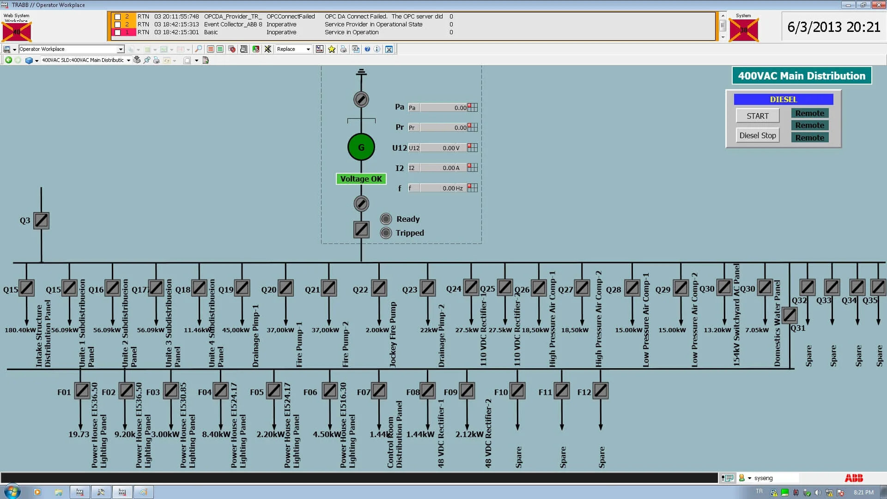This screenshot has height=499, width=887.
Task: Check the OPCDA_Provider alarm checkbox
Action: pyautogui.click(x=117, y=17)
